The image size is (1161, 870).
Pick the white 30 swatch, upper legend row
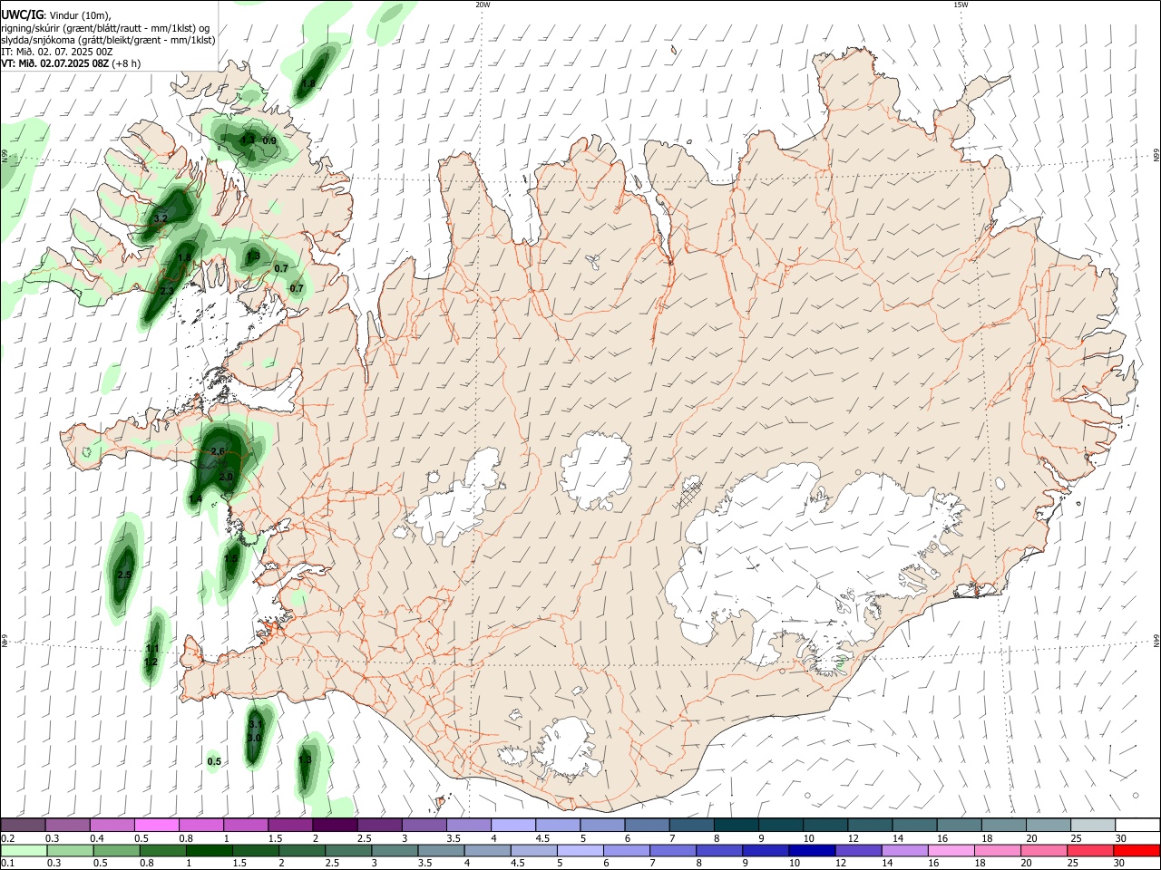pos(1137,825)
